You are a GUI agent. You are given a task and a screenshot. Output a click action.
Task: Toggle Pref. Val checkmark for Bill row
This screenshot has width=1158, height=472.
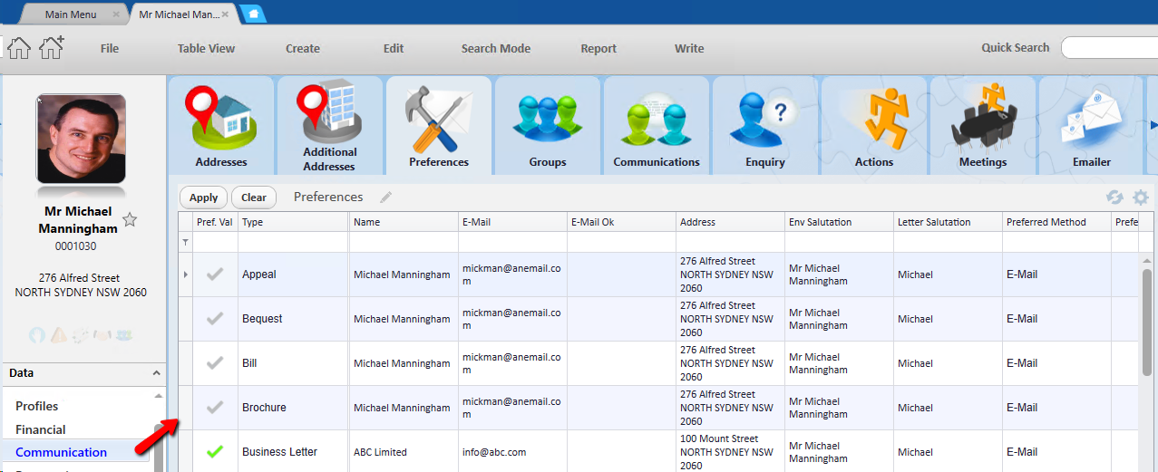pos(215,363)
